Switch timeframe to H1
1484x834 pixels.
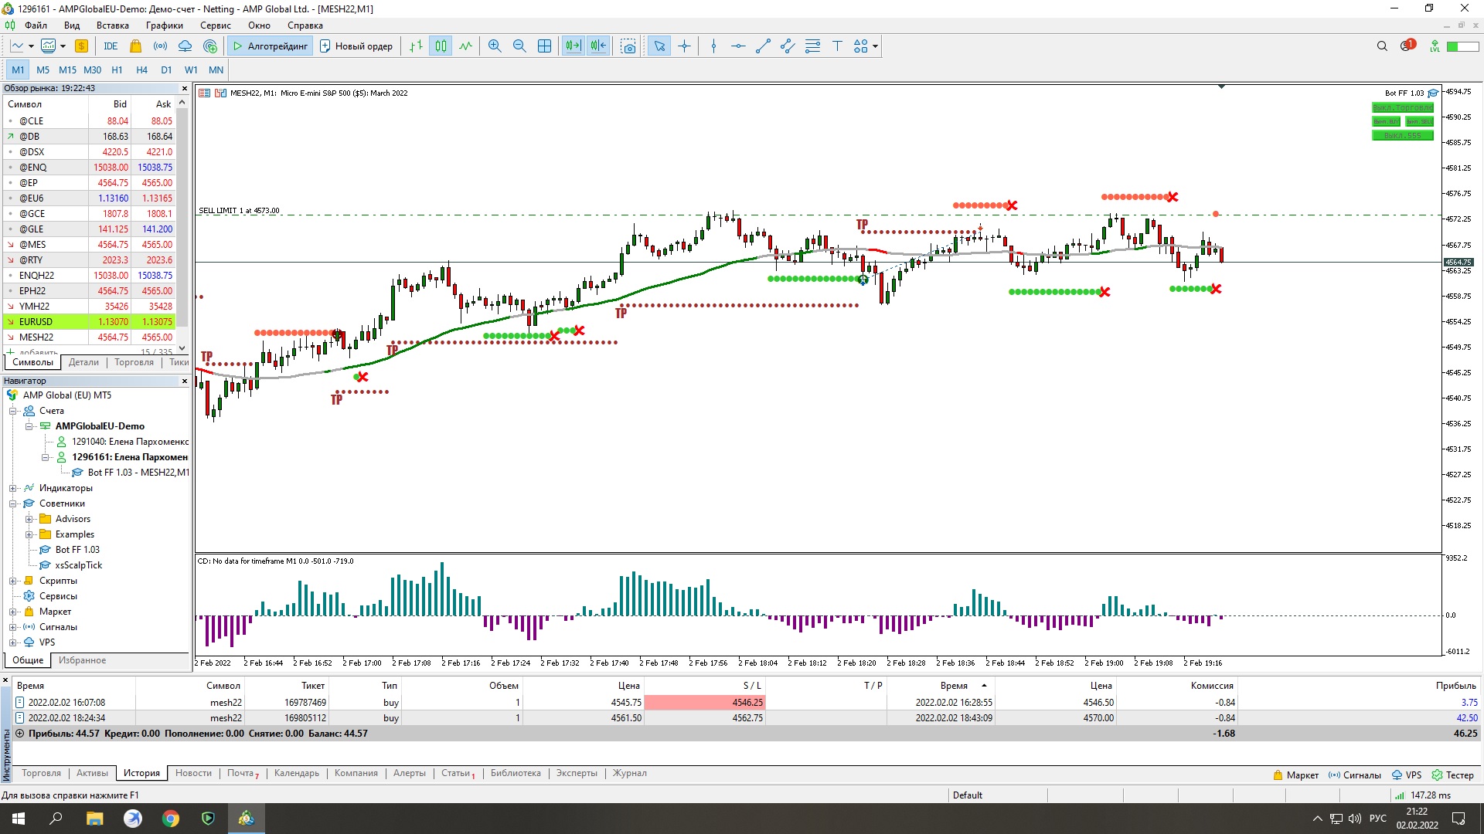[117, 69]
